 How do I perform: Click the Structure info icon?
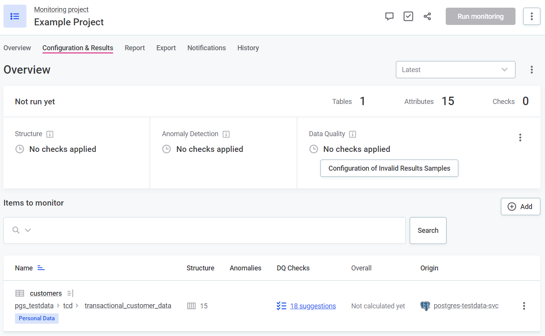click(x=50, y=134)
